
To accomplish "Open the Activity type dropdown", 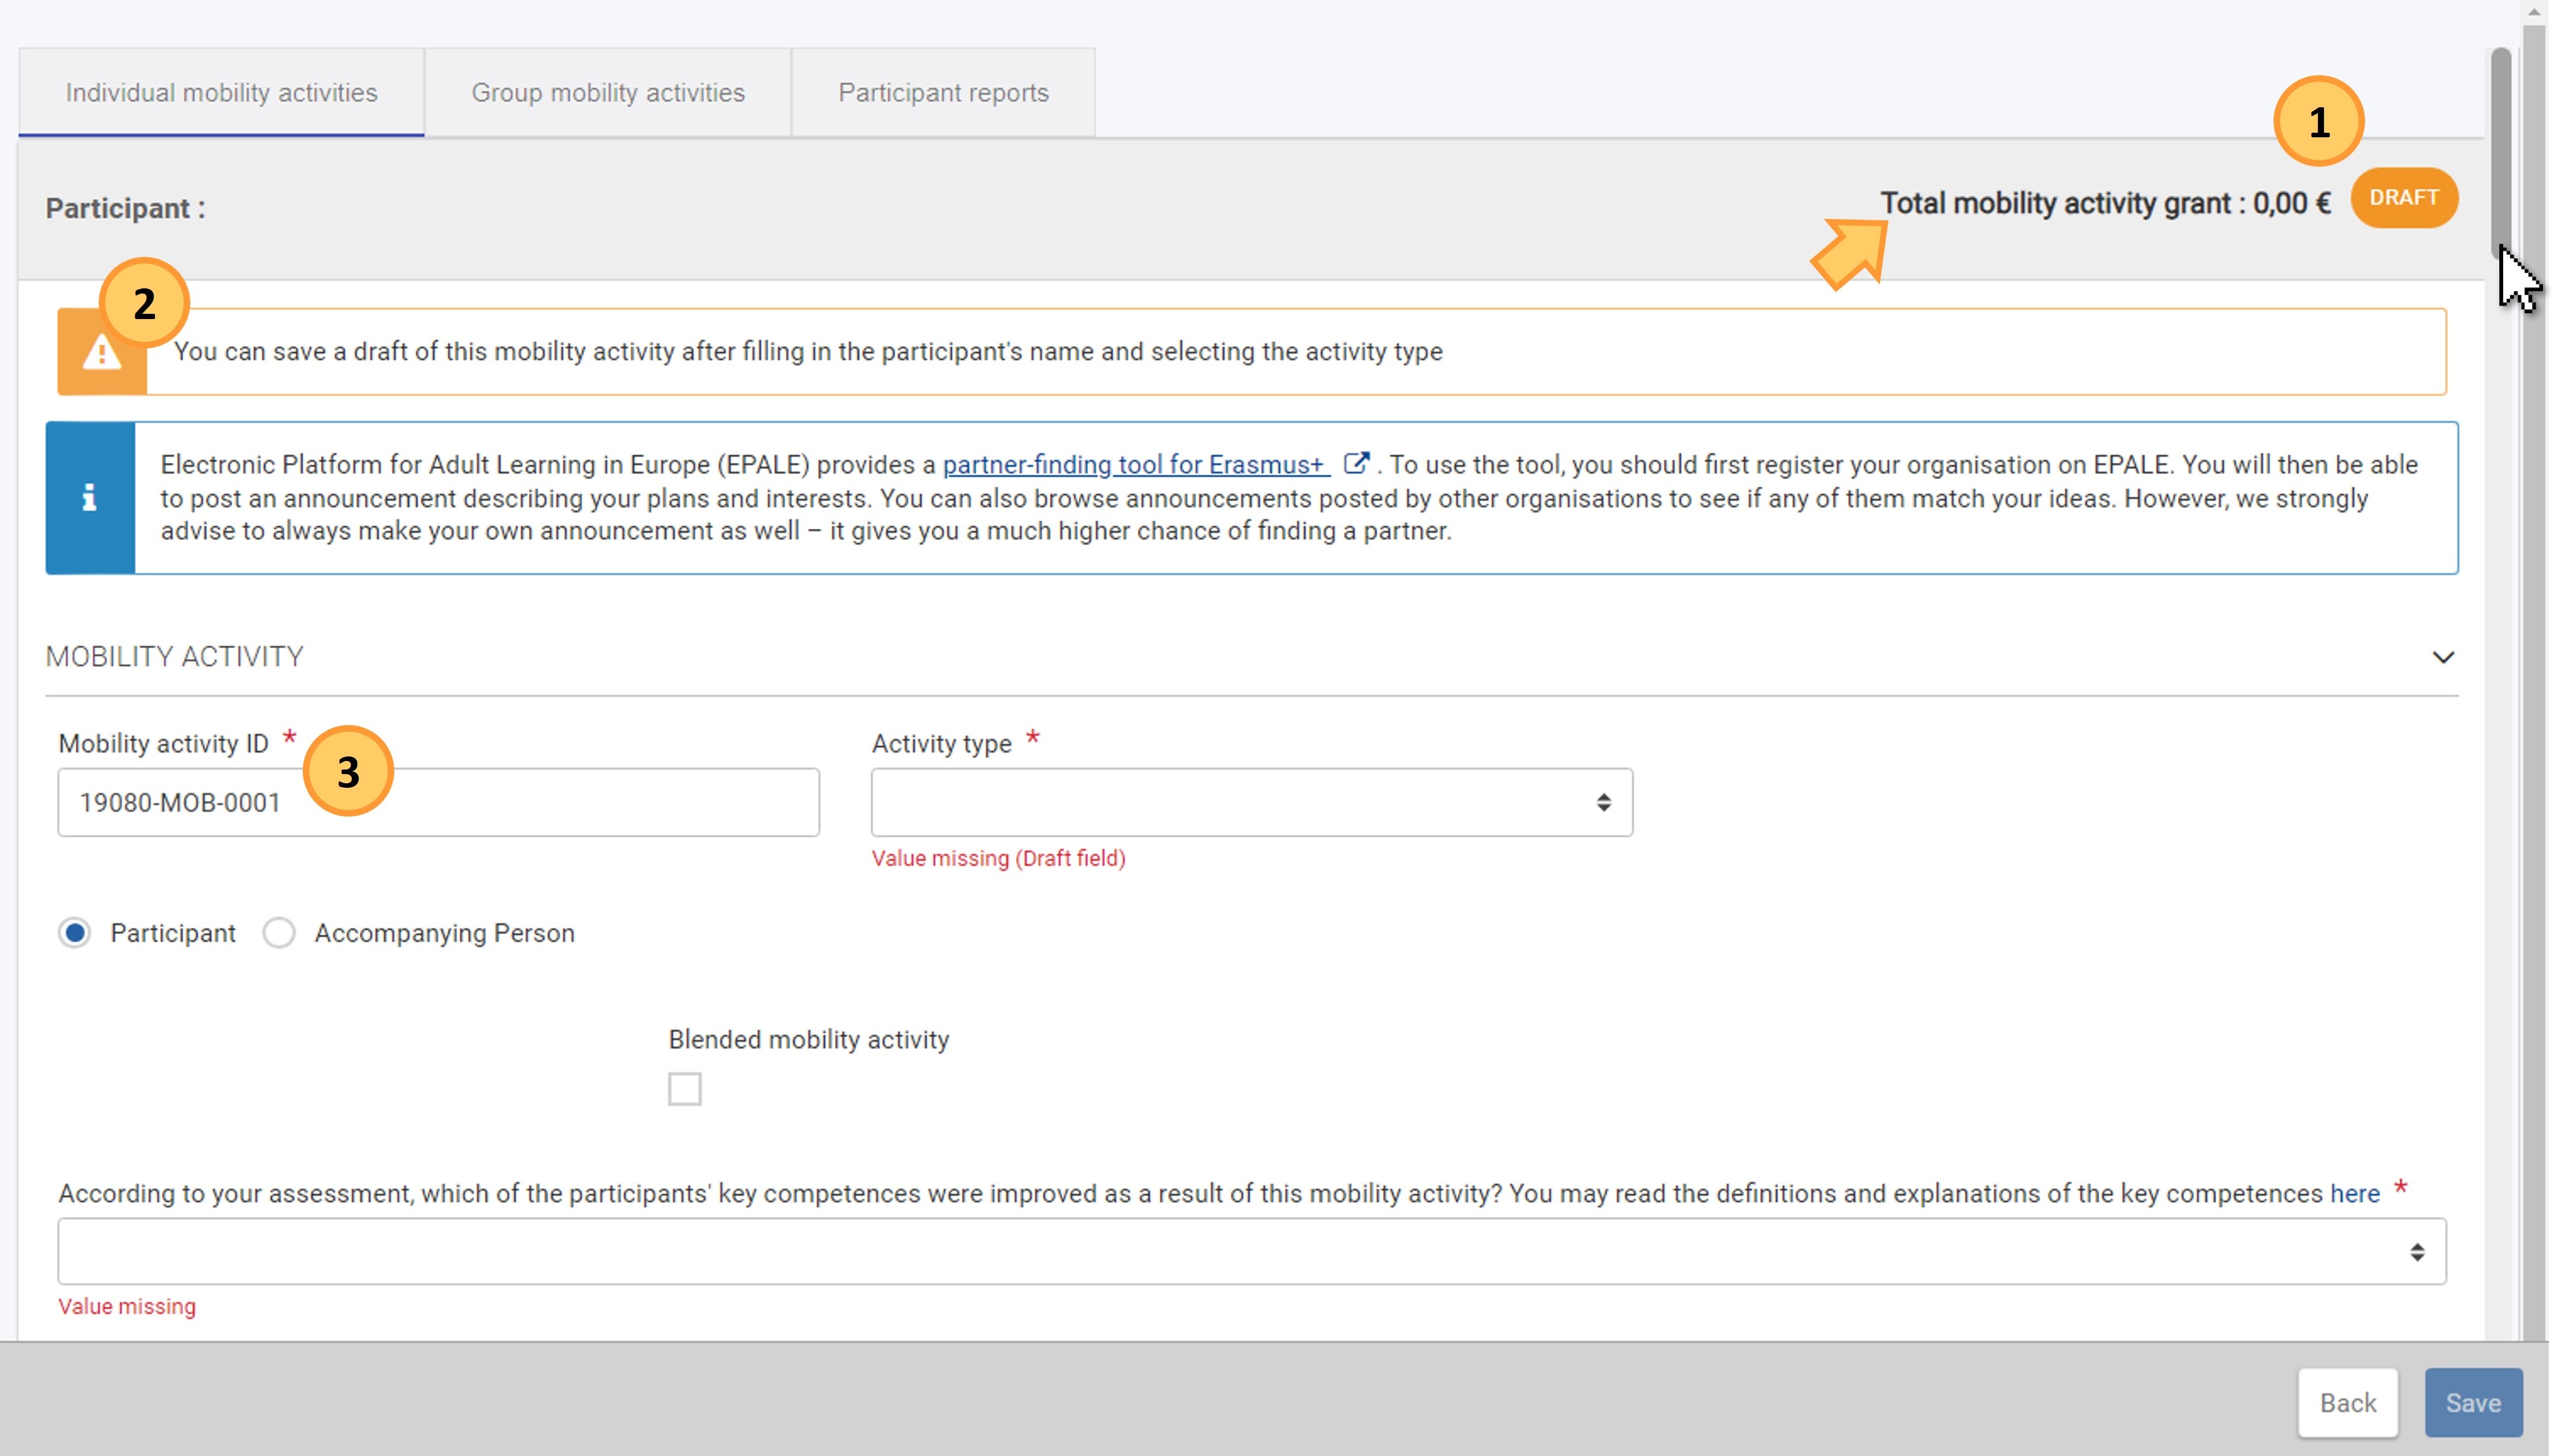I will [1251, 802].
